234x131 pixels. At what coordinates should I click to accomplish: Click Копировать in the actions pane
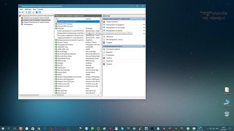tap(110, 55)
